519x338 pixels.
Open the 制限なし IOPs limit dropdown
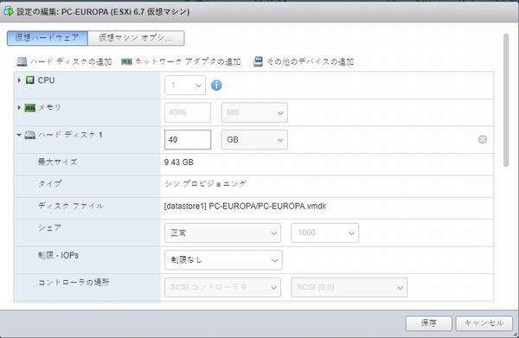pyautogui.click(x=223, y=260)
